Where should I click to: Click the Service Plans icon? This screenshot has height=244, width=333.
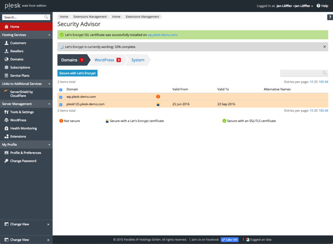[7, 76]
